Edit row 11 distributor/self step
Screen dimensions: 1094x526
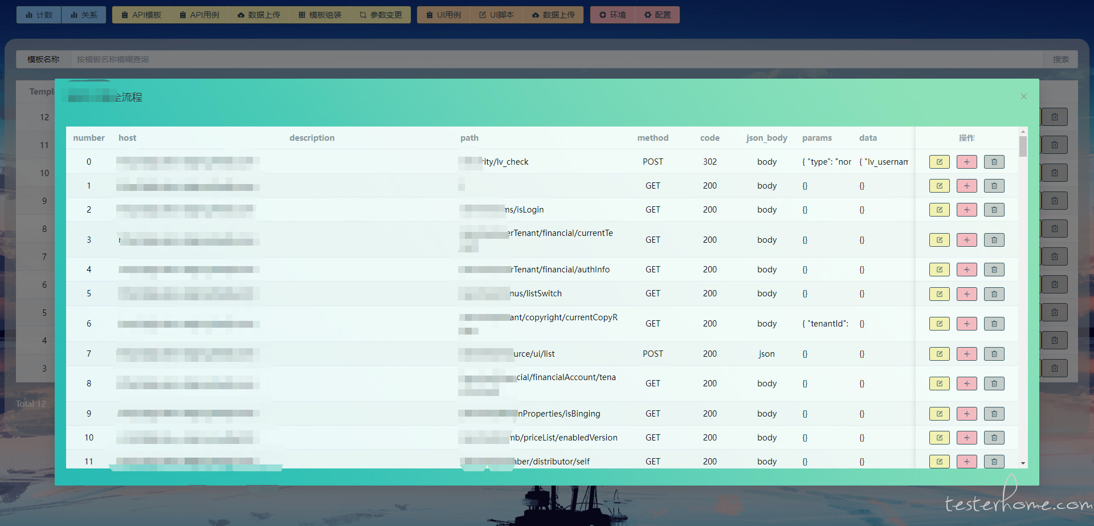(x=940, y=462)
